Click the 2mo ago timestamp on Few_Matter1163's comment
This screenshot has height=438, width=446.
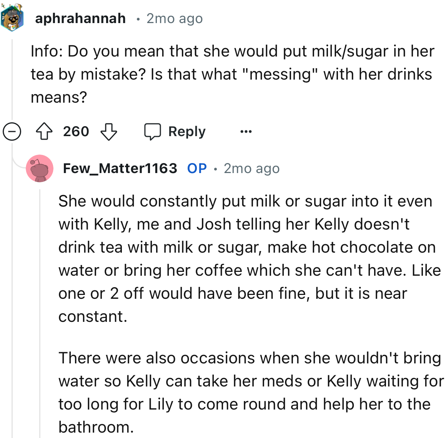tap(251, 168)
